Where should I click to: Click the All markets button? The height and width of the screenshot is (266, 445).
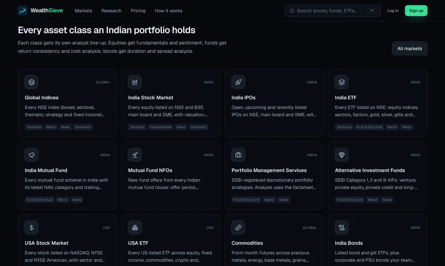point(410,49)
